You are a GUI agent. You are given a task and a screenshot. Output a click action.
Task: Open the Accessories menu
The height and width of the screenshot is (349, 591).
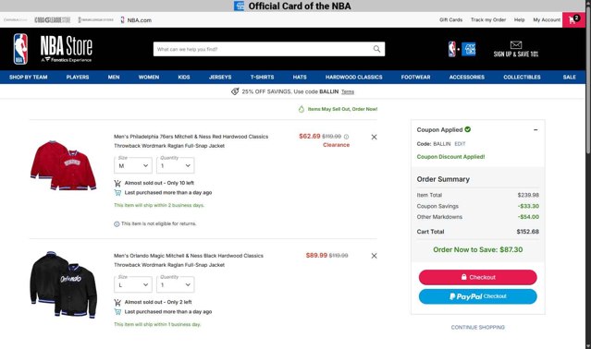[467, 78]
